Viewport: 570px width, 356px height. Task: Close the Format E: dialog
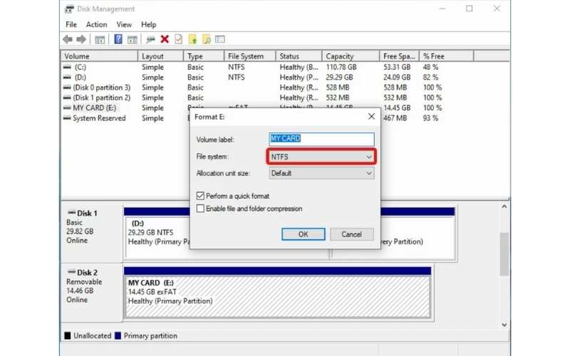[x=371, y=116]
